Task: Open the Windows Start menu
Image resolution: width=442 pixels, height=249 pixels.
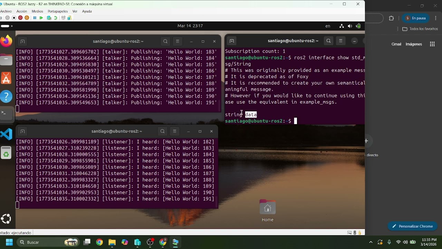Action: tap(9, 242)
